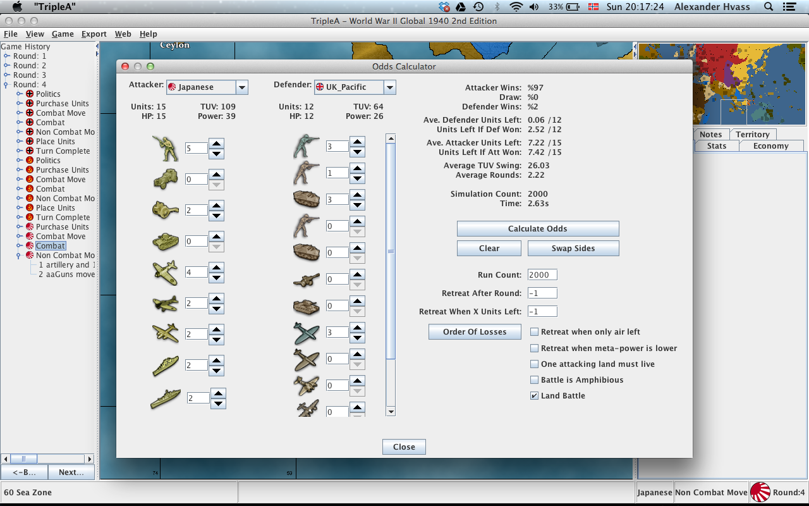Open the File menu

click(11, 34)
